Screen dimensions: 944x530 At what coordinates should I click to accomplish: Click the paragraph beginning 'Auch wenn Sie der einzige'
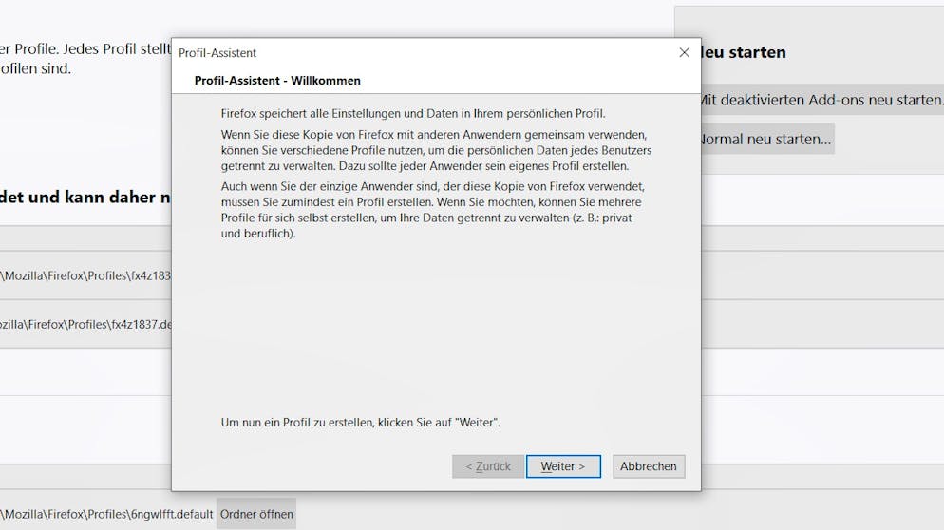pos(432,210)
